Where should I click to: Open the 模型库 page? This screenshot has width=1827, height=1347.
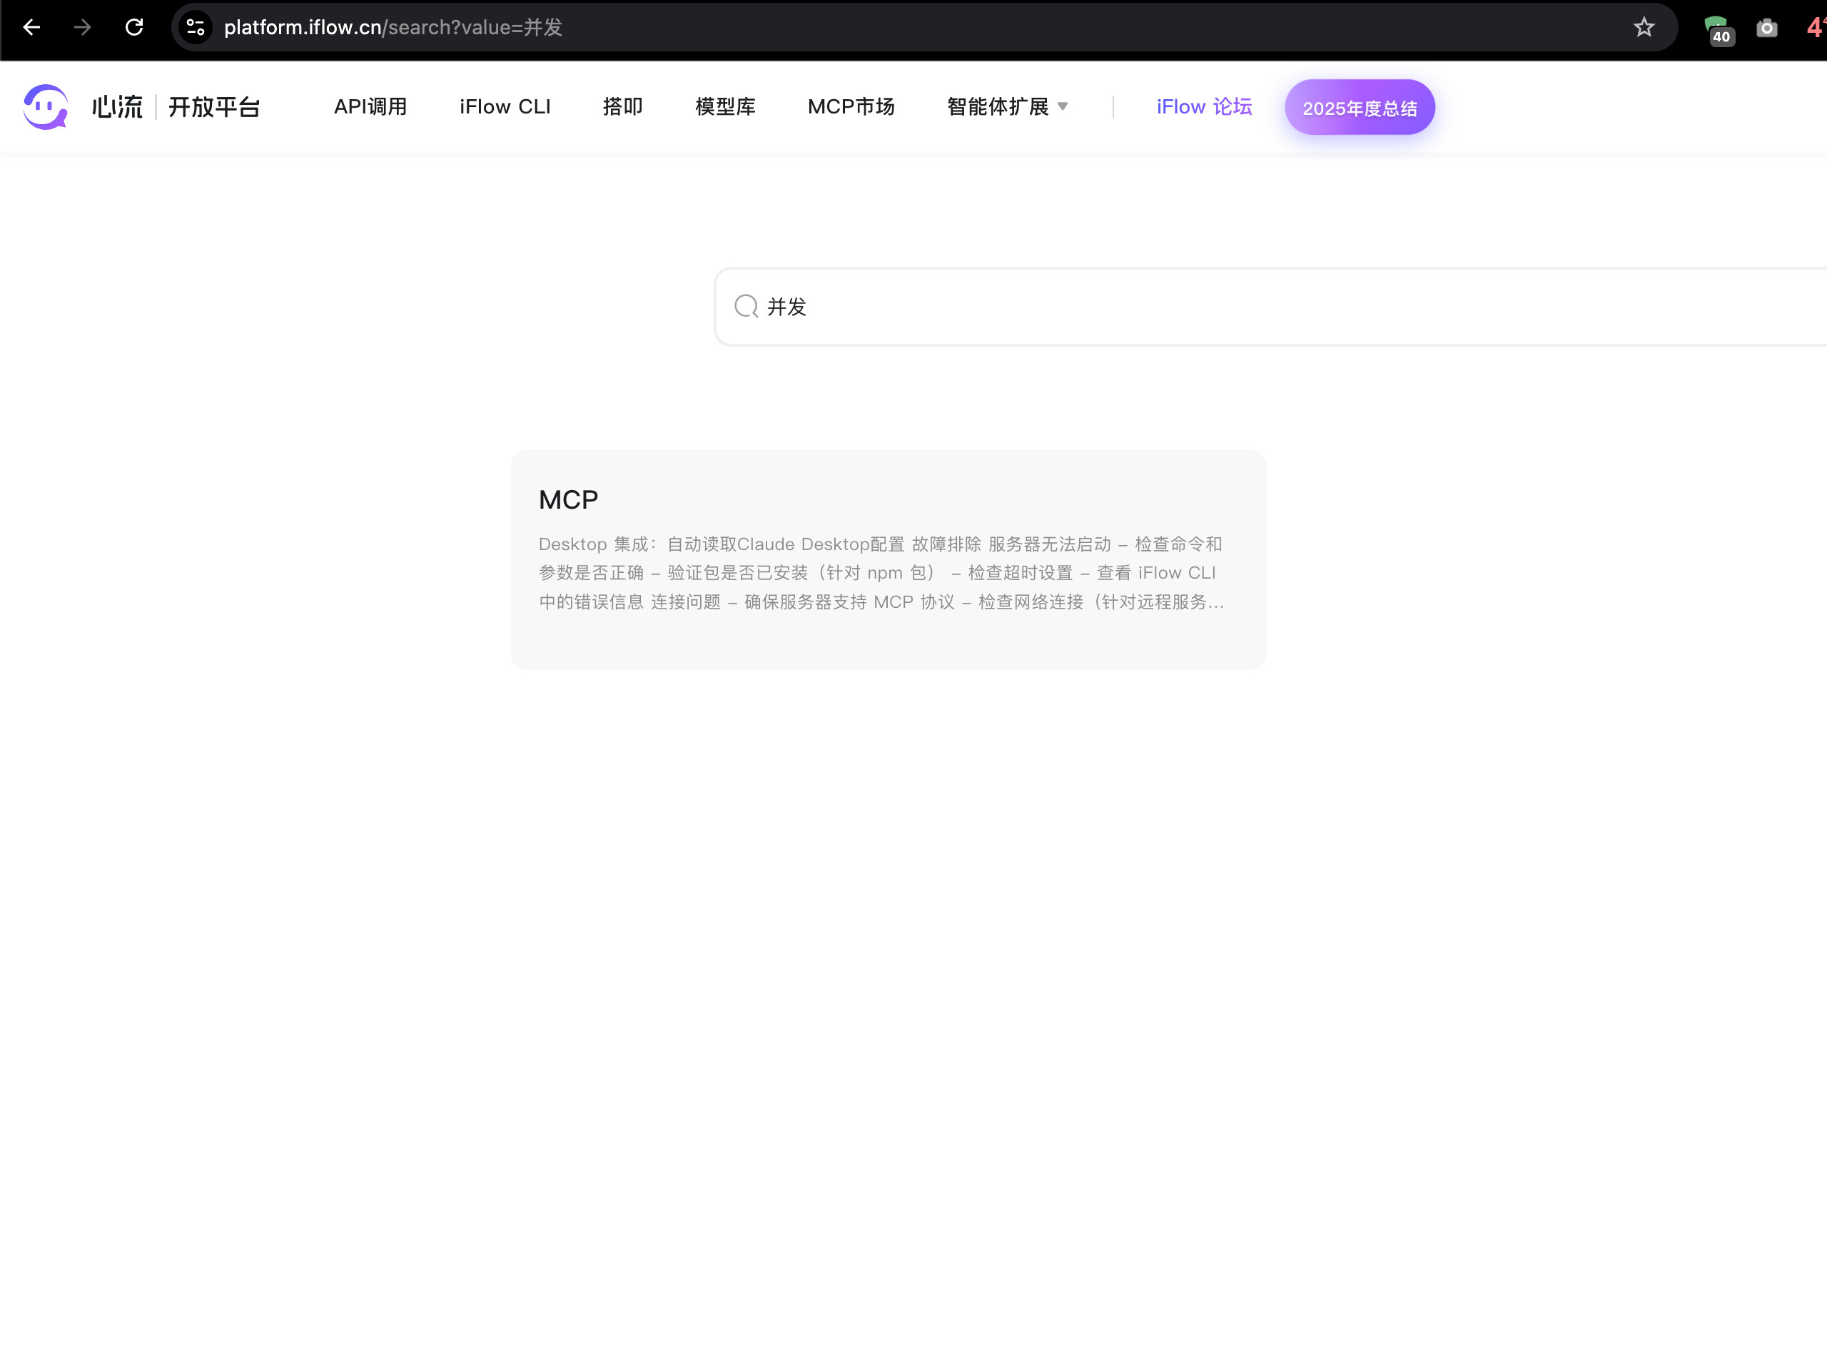tap(725, 107)
